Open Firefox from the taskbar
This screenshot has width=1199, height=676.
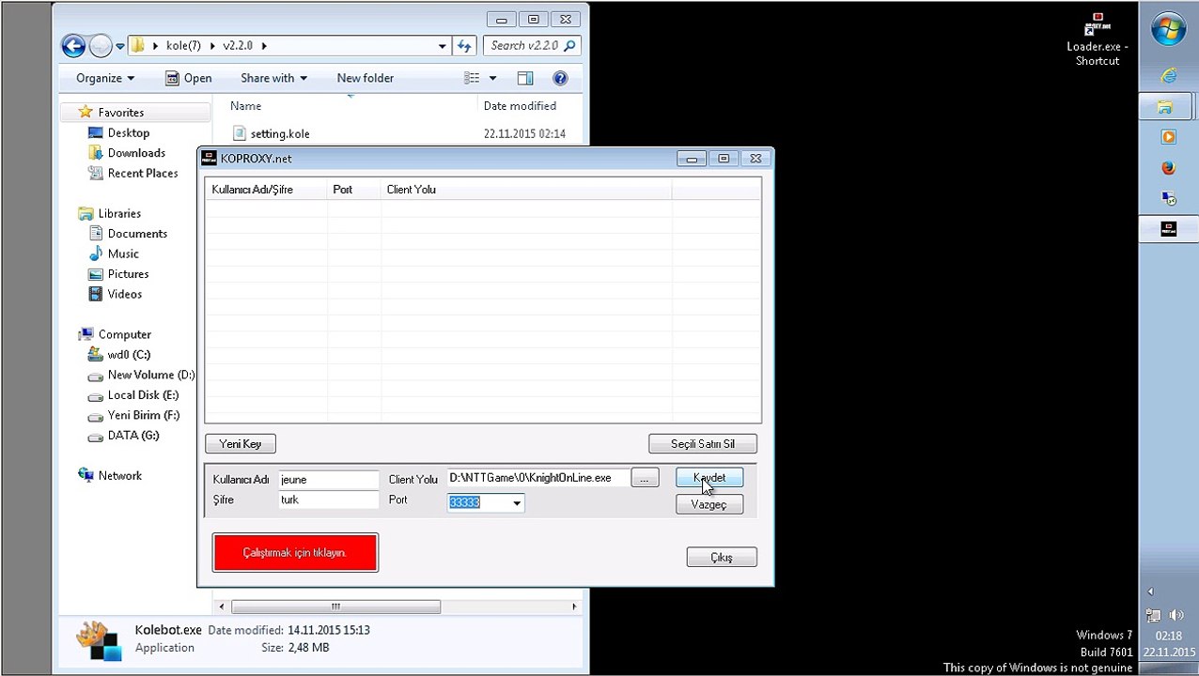coord(1168,168)
